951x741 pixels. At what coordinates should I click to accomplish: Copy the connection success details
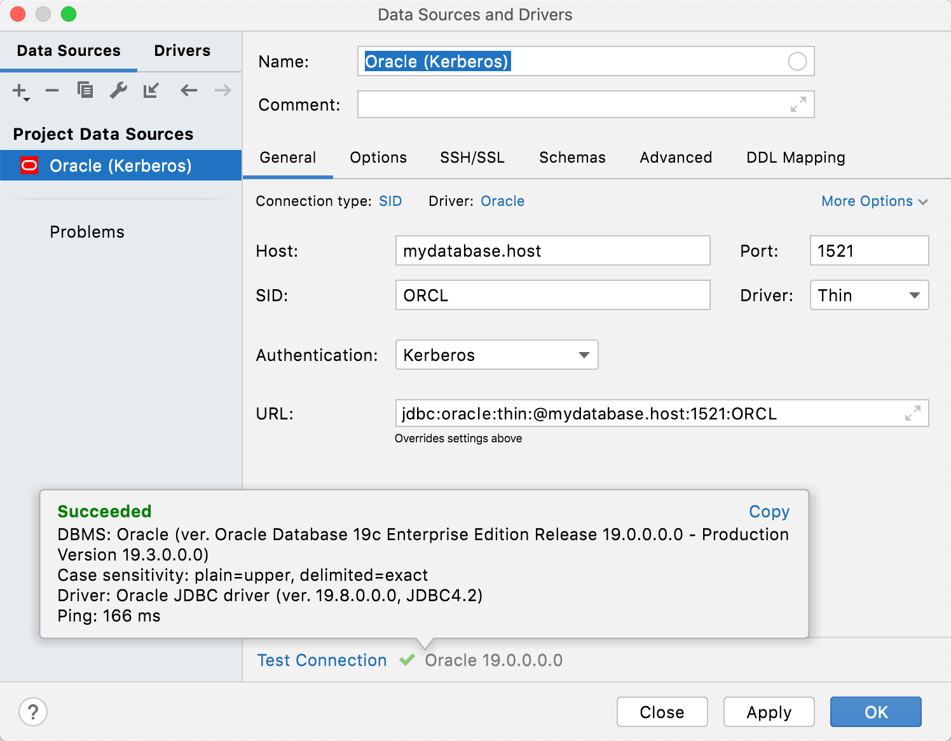[769, 511]
